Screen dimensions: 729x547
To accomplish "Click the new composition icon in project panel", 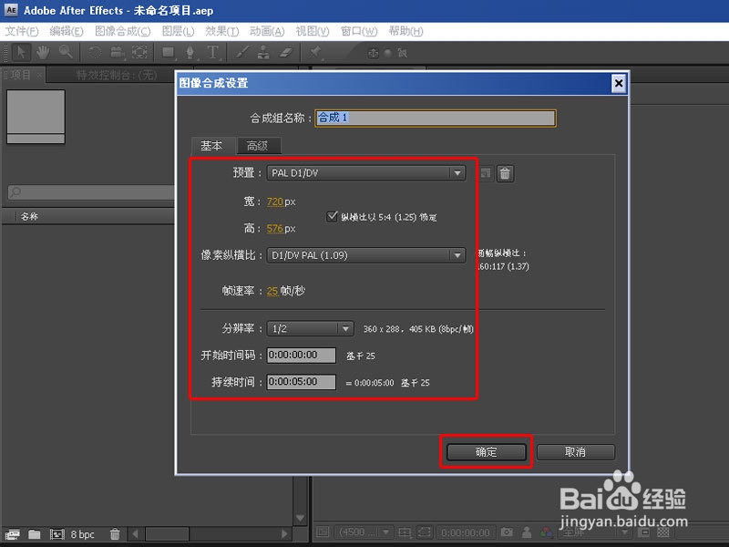I will tap(57, 534).
